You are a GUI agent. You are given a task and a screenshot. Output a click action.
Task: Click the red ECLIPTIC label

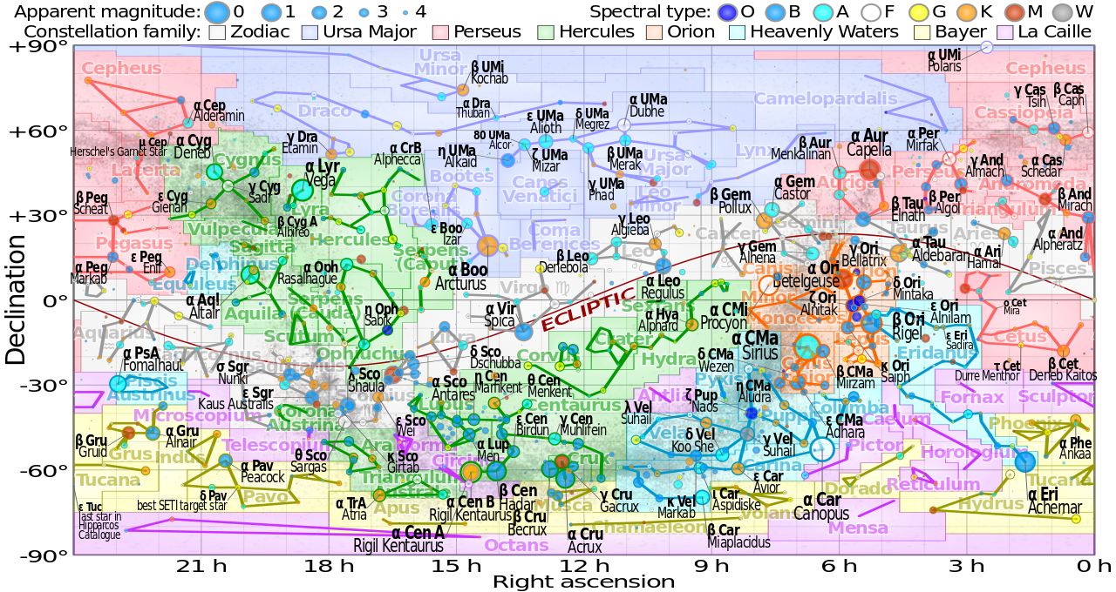[x=587, y=310]
